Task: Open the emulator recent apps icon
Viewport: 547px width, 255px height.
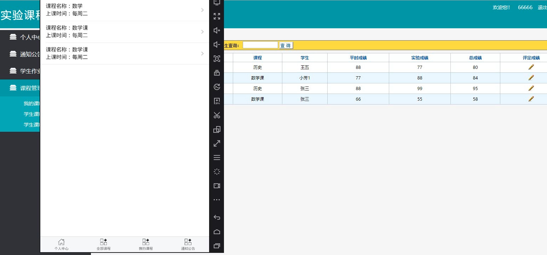Action: pyautogui.click(x=217, y=245)
